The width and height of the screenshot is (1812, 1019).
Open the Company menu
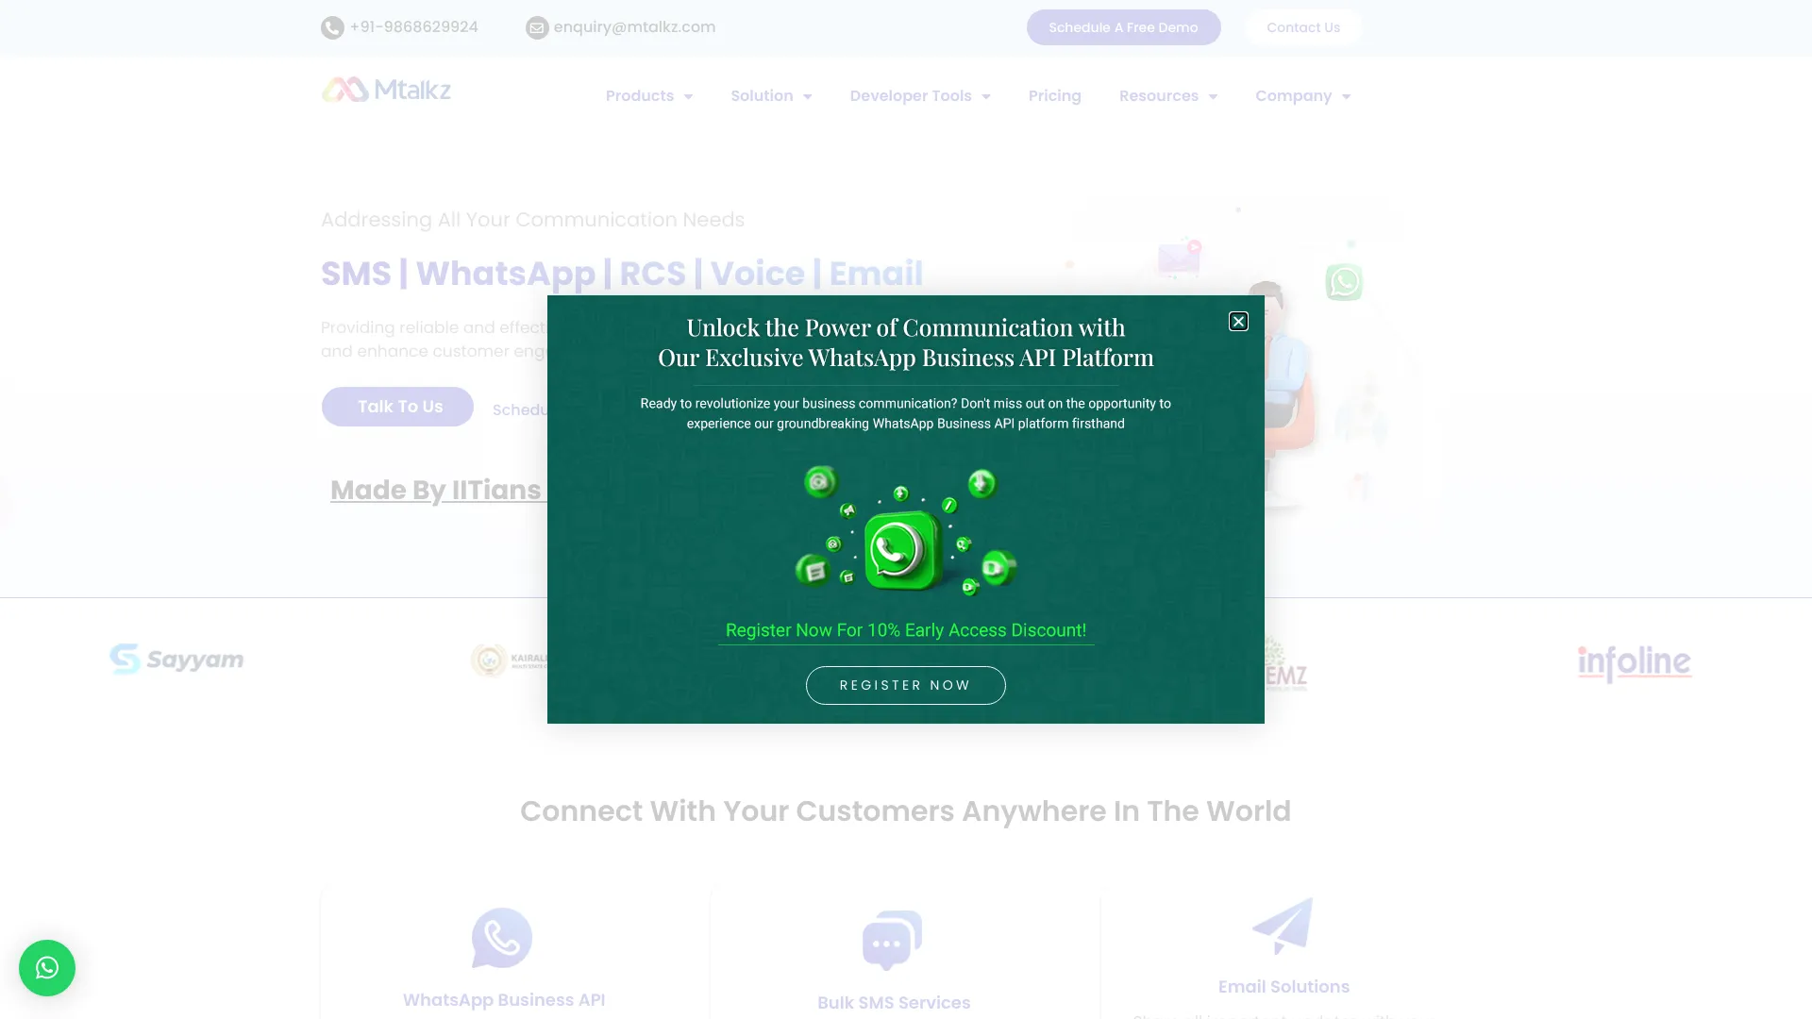tap(1303, 96)
